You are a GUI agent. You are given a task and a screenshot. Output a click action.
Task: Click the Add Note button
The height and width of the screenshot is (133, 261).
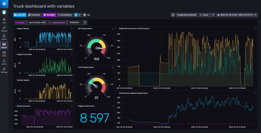(34, 15)
